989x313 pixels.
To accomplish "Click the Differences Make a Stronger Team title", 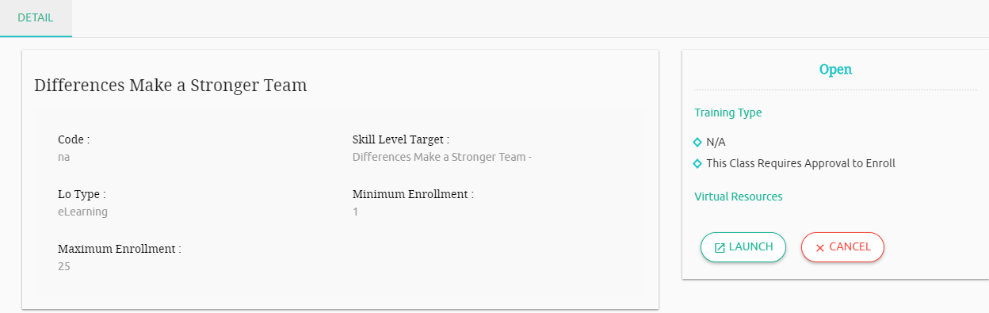I will tap(170, 85).
